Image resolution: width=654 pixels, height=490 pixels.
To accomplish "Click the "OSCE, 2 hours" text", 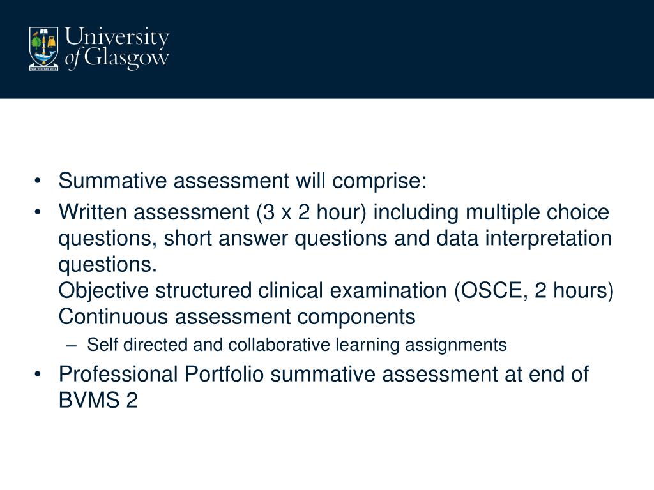I will click(534, 290).
